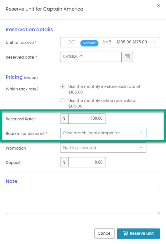Click the cart icon on Reserve unit

125,233
